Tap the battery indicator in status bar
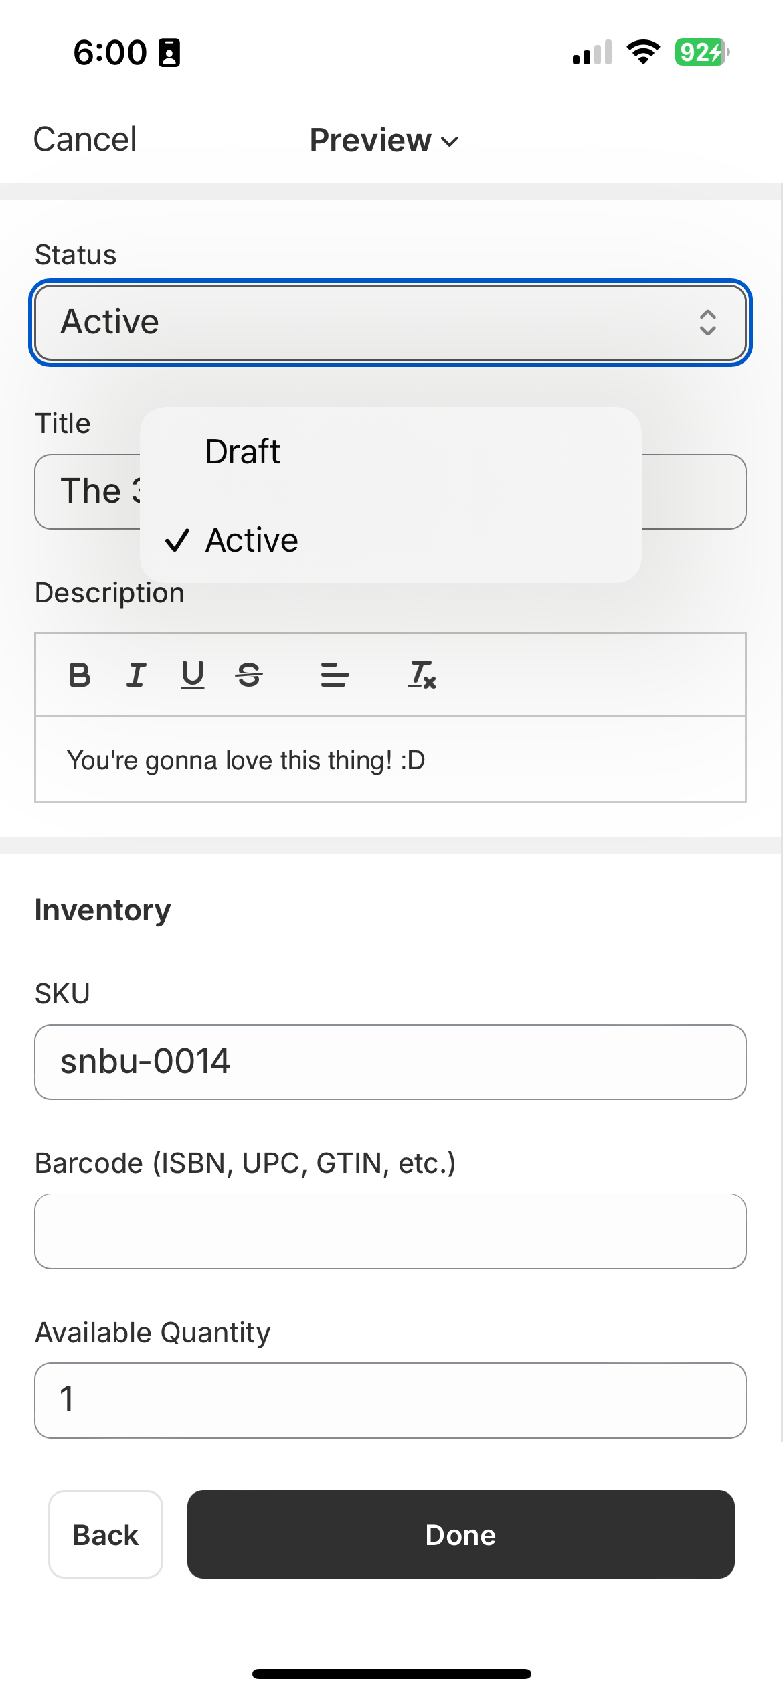 click(x=701, y=52)
